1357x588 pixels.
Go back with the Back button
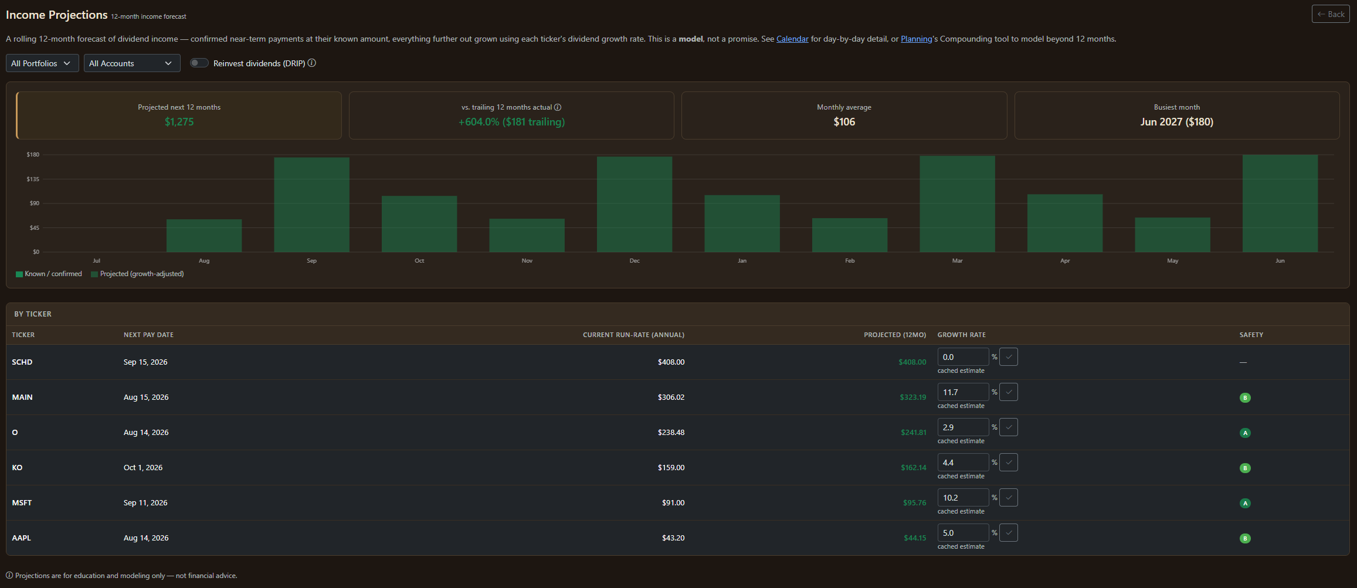point(1331,14)
